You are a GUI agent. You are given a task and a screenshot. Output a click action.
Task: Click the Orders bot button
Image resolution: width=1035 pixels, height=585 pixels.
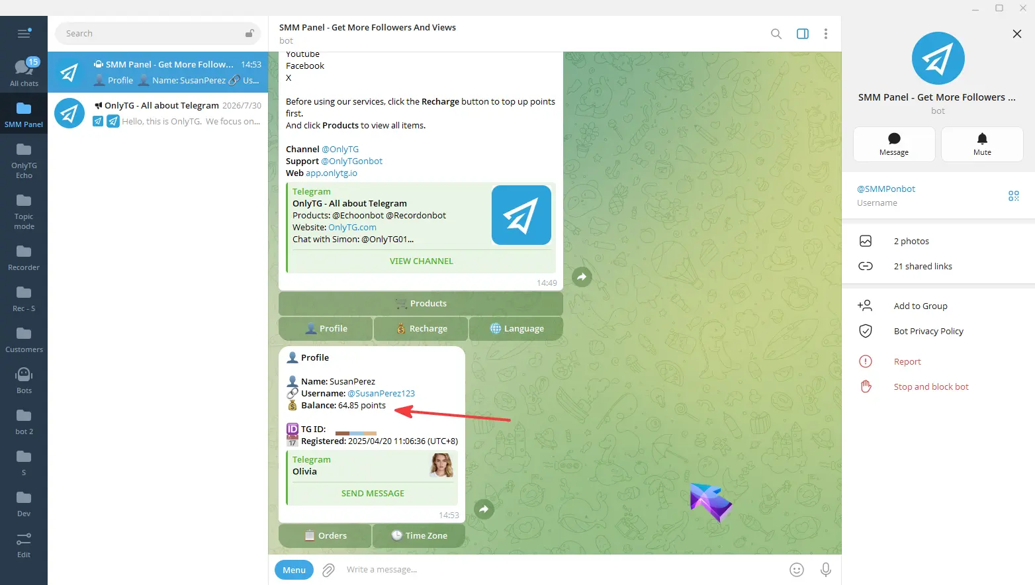tap(325, 535)
